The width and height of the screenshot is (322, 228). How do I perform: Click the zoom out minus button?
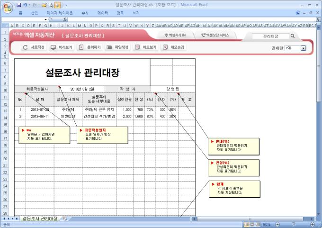[277, 224]
